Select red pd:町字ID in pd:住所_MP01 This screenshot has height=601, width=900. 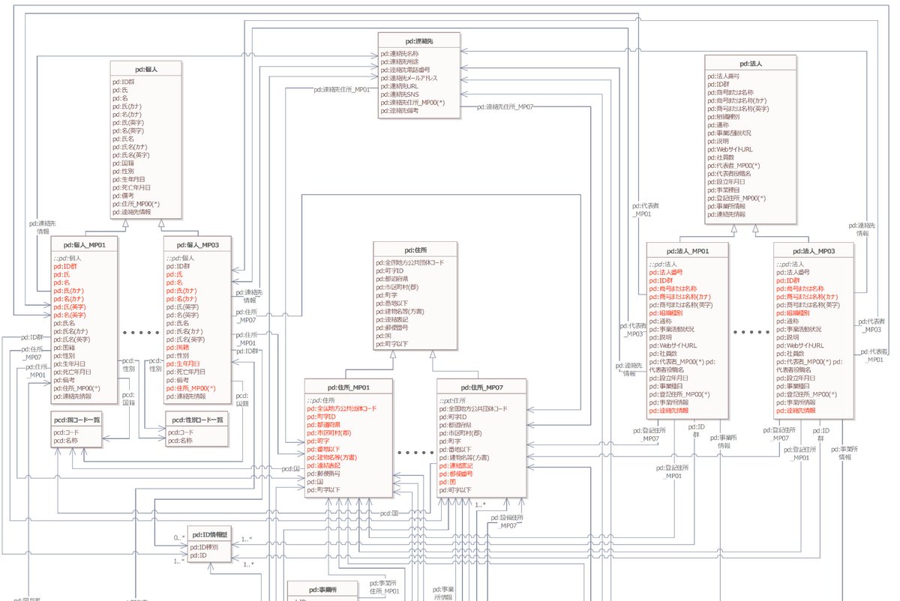coord(322,416)
